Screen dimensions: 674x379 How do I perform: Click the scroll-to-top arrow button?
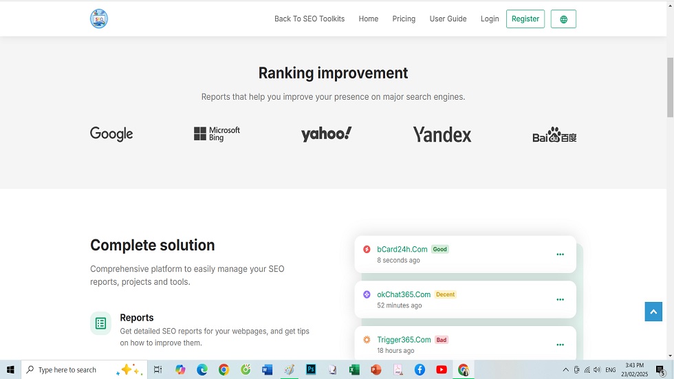pyautogui.click(x=653, y=312)
